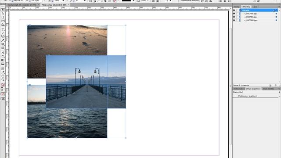
Task: Select the Free Transform tool
Action: click(3, 57)
